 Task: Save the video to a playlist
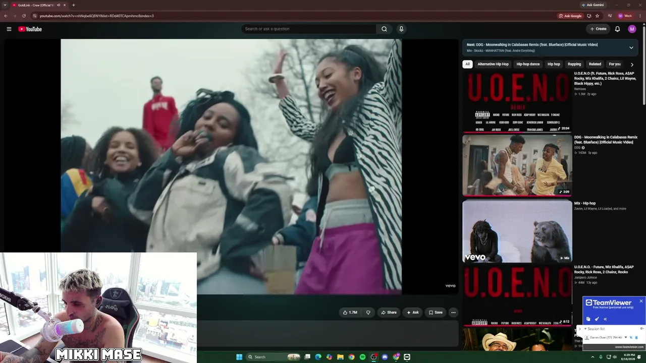click(x=436, y=313)
